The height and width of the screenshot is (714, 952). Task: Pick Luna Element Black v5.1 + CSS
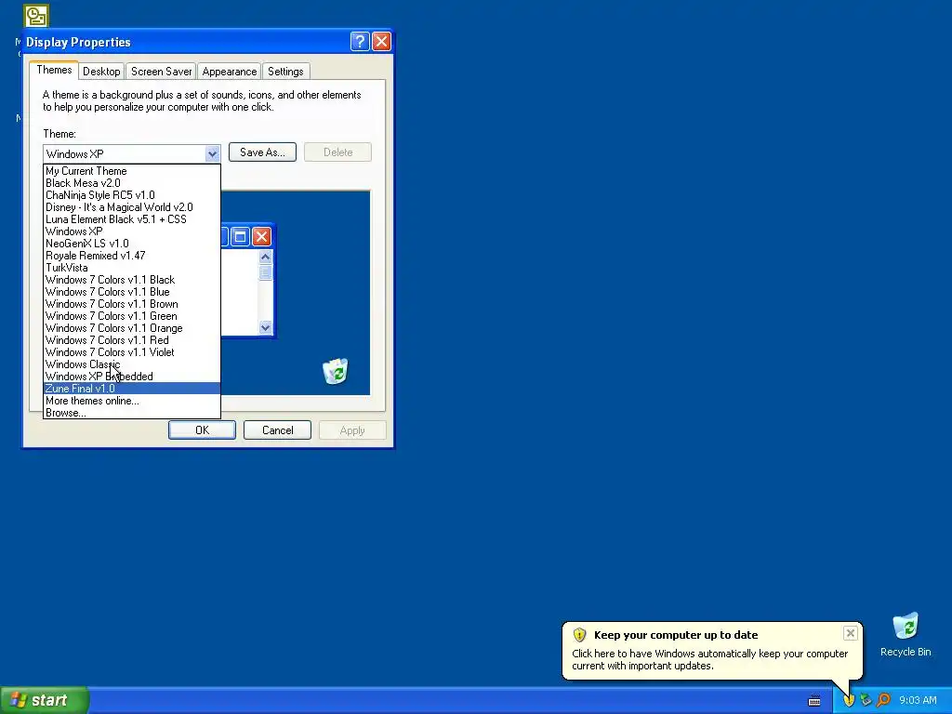click(x=132, y=219)
